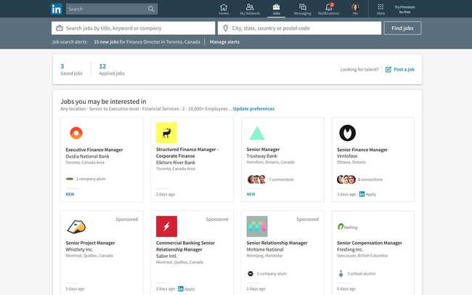The height and width of the screenshot is (295, 472).
Task: Click the location pin icon in location field
Action: 225,28
